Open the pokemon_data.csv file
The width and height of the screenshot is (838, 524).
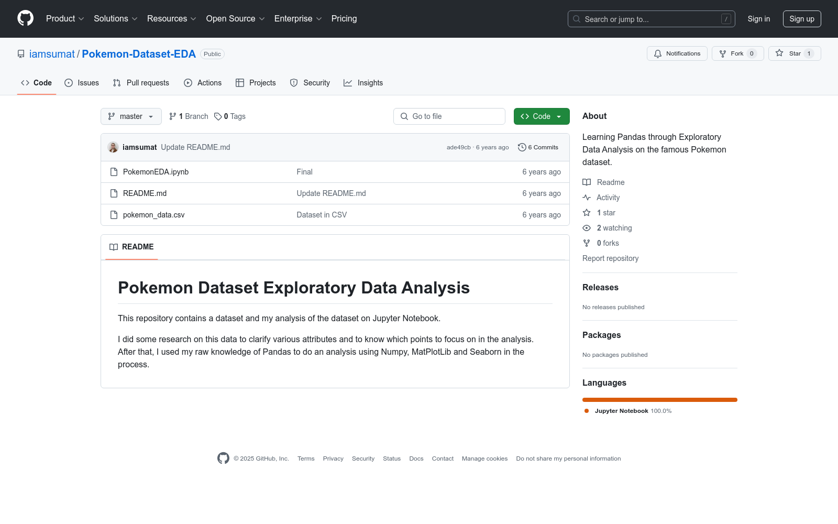click(x=153, y=215)
